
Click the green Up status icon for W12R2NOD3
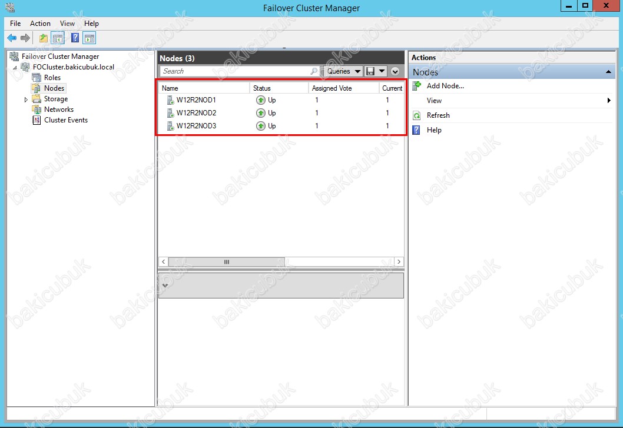(x=261, y=126)
